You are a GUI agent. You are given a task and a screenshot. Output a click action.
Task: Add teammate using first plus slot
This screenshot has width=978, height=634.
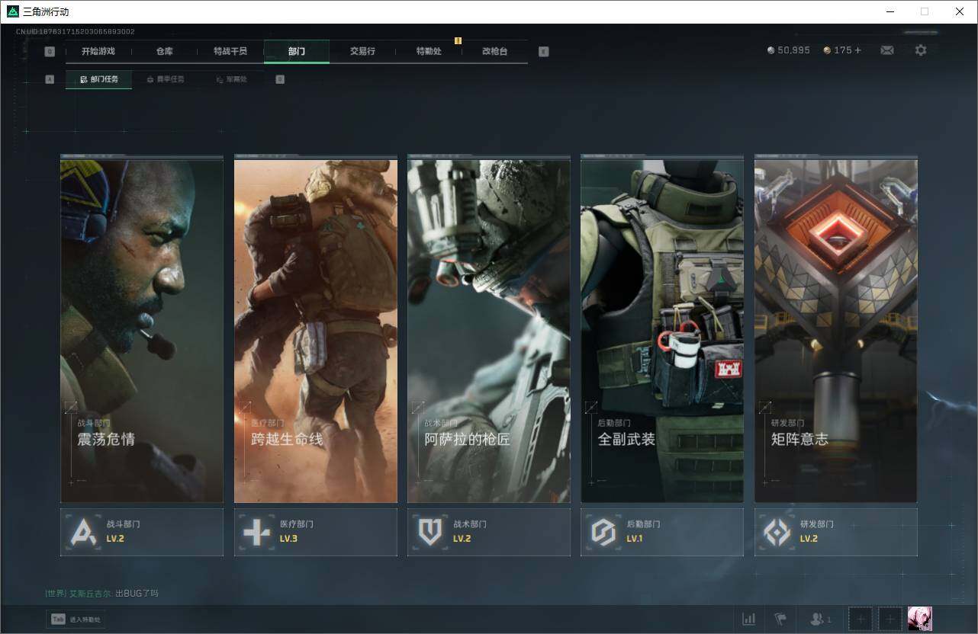861,619
